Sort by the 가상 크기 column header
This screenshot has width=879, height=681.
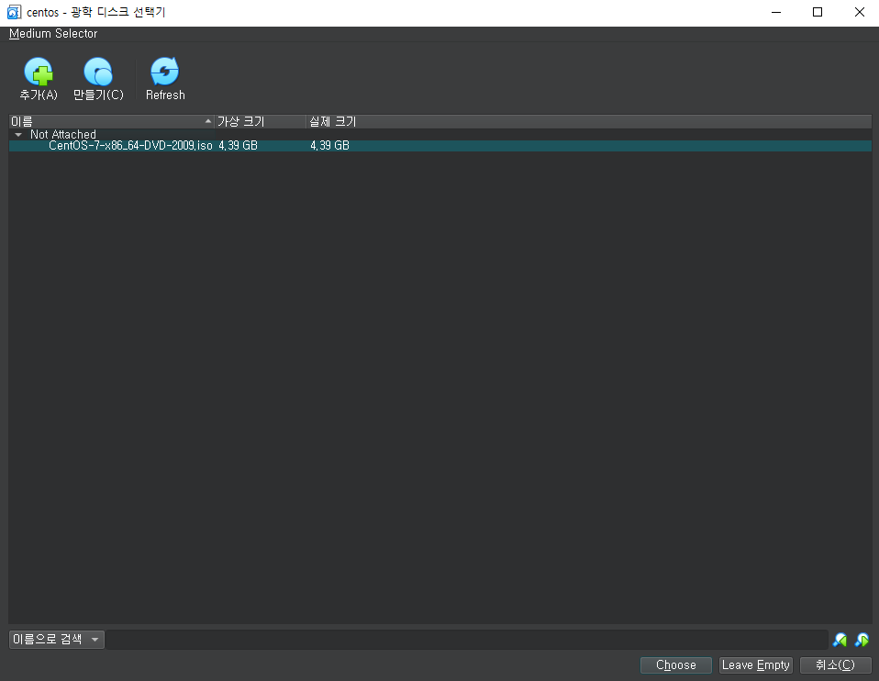[x=260, y=121]
